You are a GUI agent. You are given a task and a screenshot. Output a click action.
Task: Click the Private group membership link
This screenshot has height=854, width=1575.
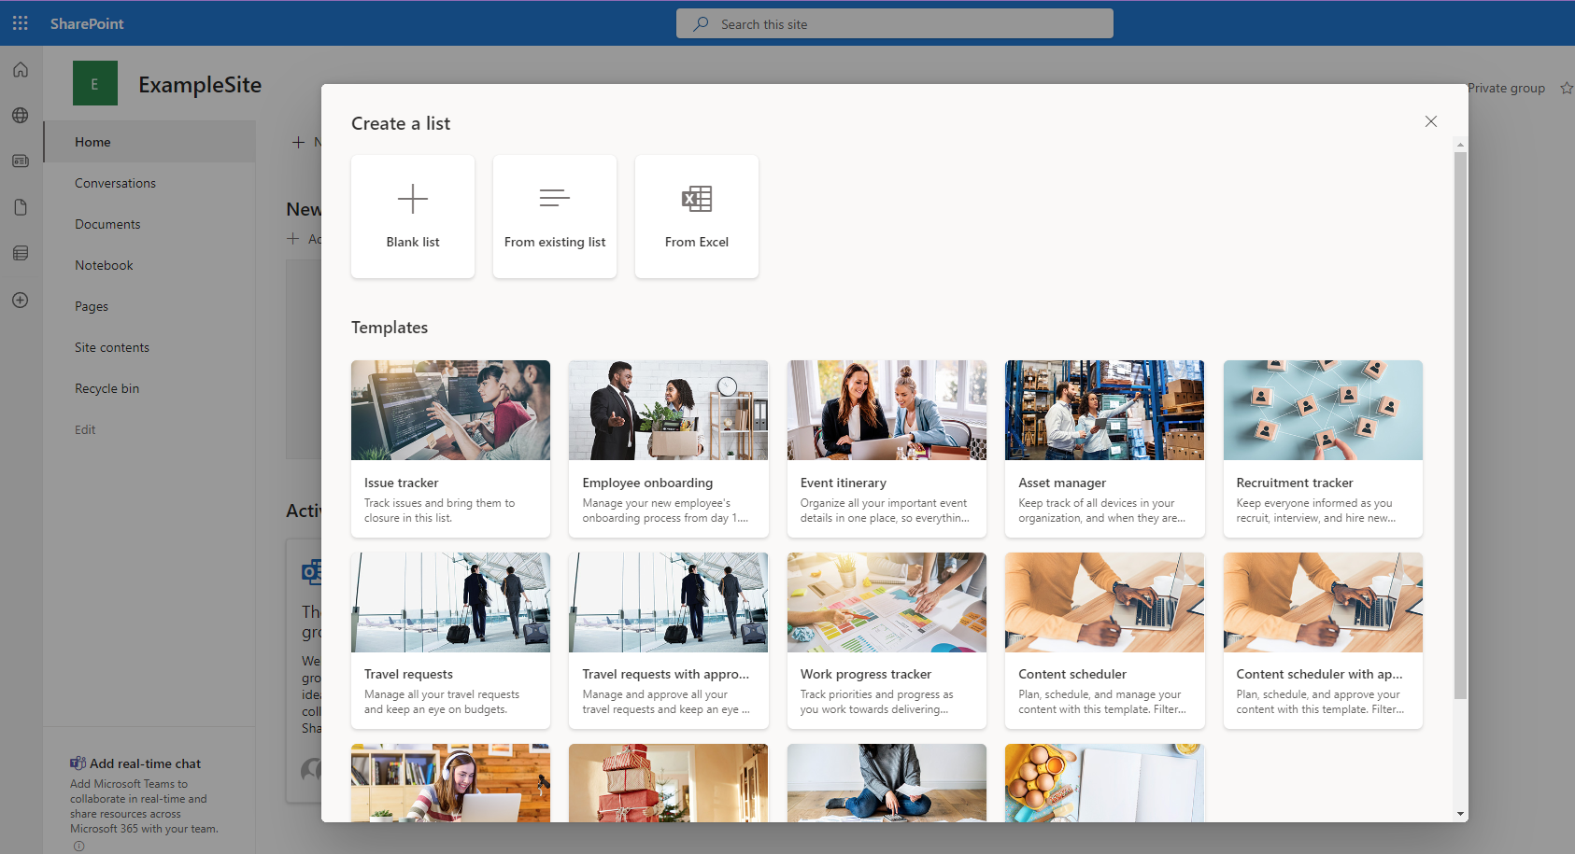(x=1506, y=88)
